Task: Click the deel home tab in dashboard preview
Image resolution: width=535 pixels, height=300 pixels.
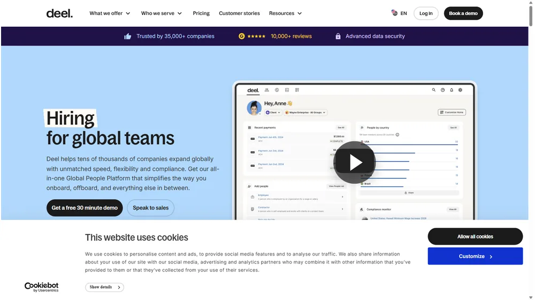Action: tap(253, 90)
